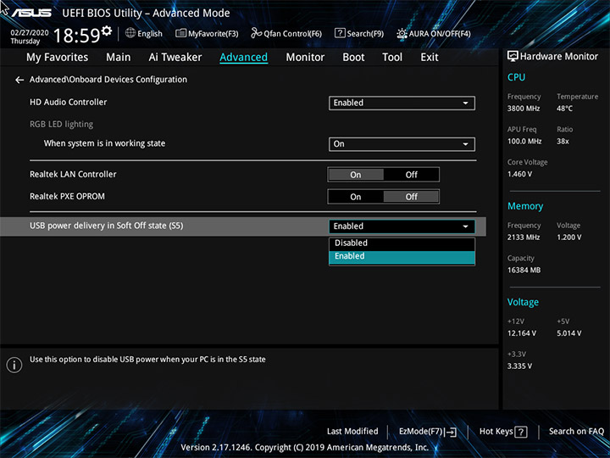This screenshot has height=458, width=610.
Task: Switch to the Main tab
Action: pyautogui.click(x=119, y=58)
